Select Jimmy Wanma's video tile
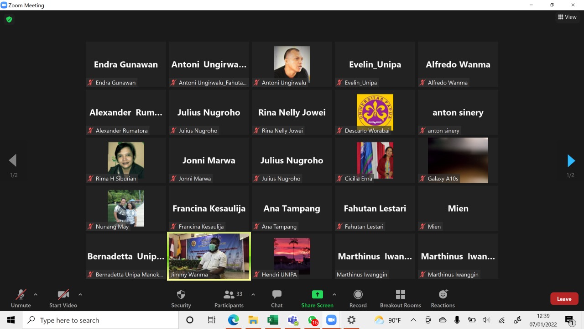584x329 pixels. coord(209,256)
